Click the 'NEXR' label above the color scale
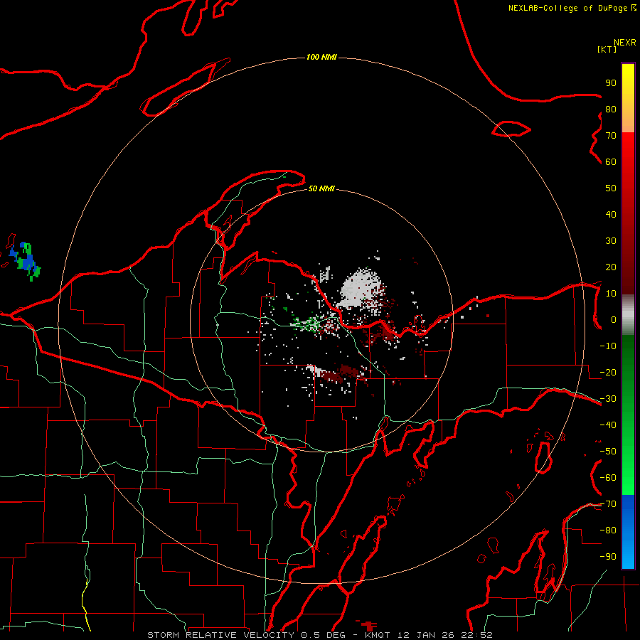 point(625,43)
